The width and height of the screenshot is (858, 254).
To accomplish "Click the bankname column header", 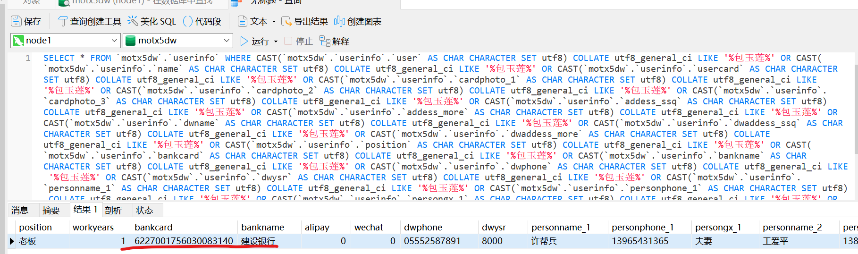I will tap(269, 227).
